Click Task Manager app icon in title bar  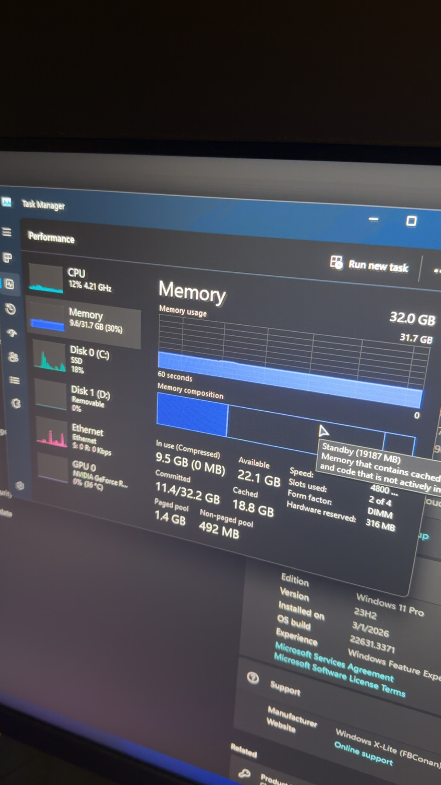pos(6,202)
